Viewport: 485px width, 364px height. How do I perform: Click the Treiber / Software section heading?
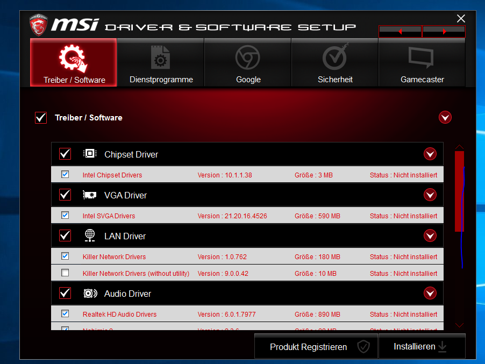(x=89, y=118)
